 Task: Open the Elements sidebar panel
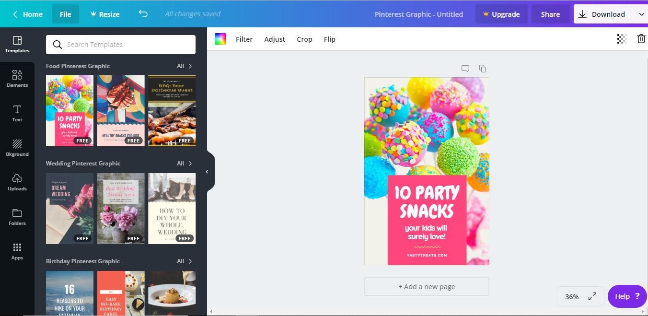[x=17, y=79]
